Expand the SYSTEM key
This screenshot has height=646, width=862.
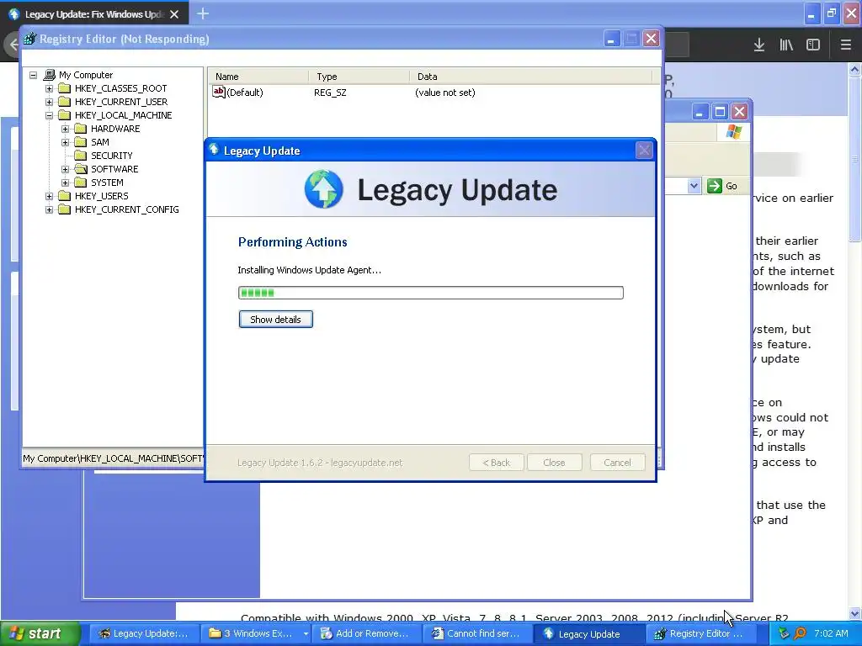[66, 183]
